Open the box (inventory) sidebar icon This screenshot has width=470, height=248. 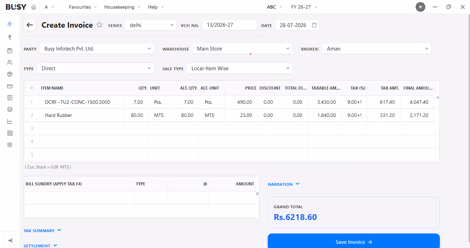coord(10,74)
